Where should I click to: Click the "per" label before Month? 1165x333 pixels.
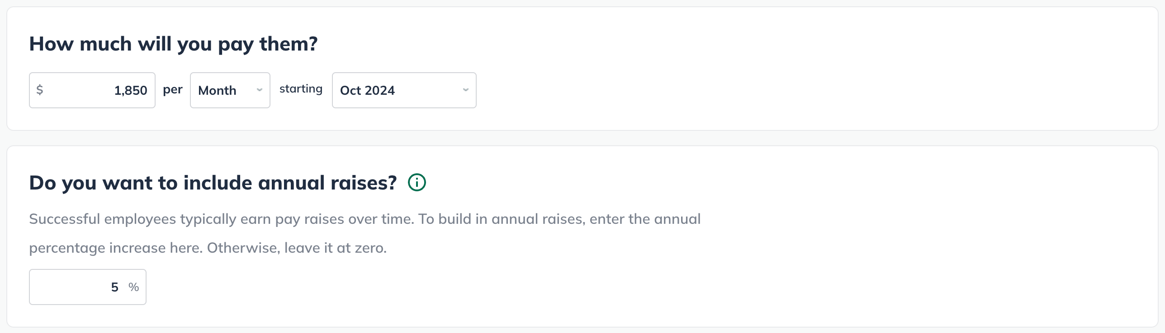(x=173, y=90)
